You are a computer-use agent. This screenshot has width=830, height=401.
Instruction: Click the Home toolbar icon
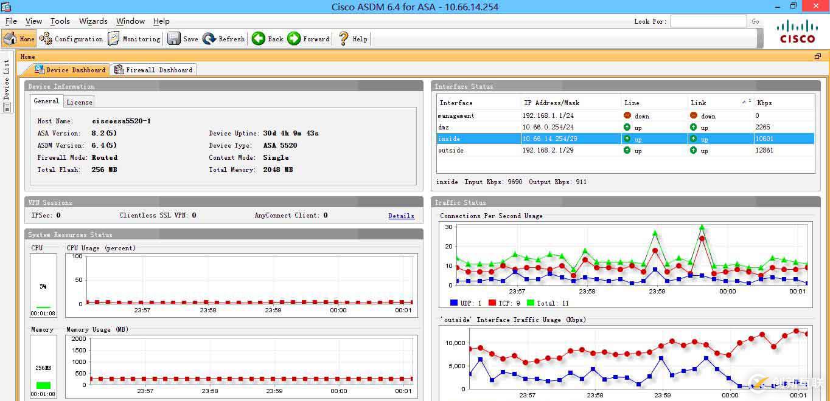coord(10,39)
